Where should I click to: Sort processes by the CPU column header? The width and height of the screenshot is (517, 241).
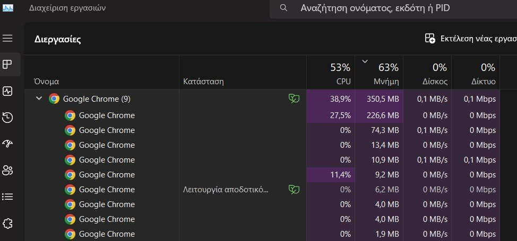coord(331,73)
